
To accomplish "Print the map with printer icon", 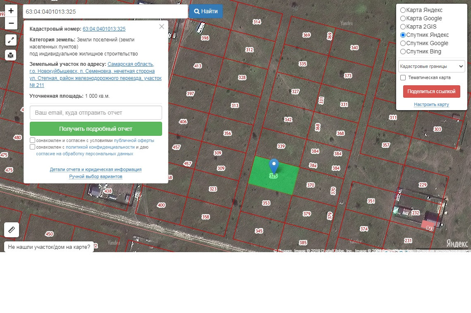I will point(11,55).
